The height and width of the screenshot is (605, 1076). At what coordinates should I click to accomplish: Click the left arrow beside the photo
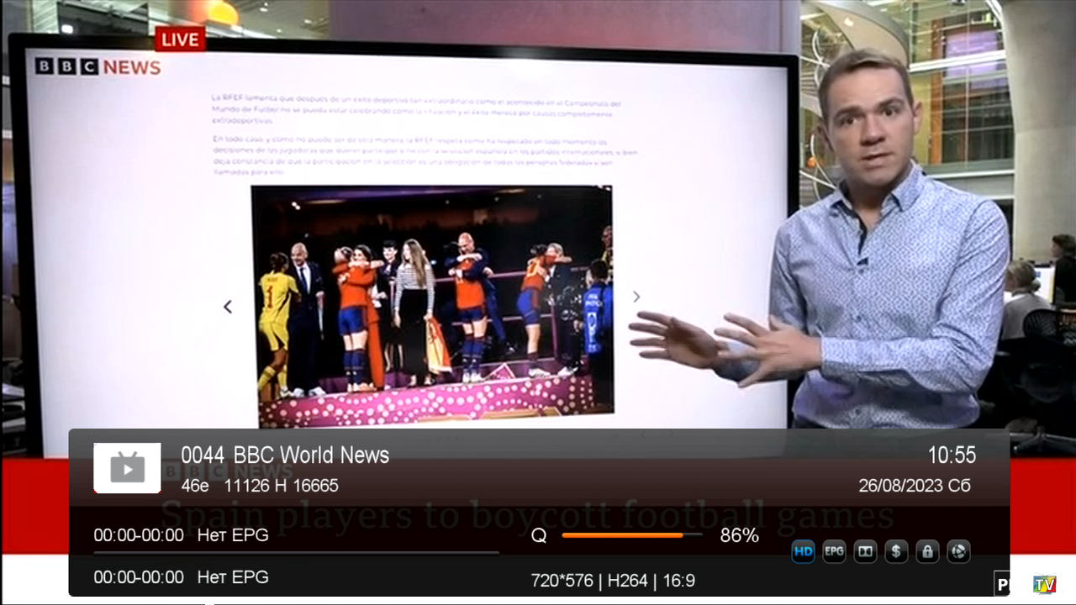coord(228,307)
